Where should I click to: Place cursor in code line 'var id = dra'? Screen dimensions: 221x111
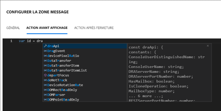(x=31, y=41)
